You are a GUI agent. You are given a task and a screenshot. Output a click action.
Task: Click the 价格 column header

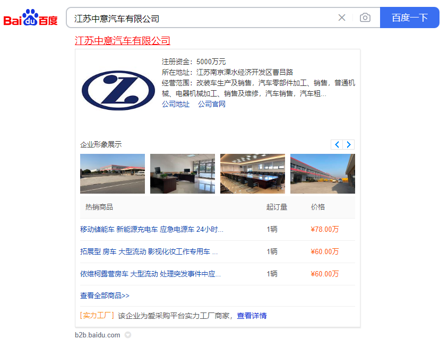[x=318, y=207]
